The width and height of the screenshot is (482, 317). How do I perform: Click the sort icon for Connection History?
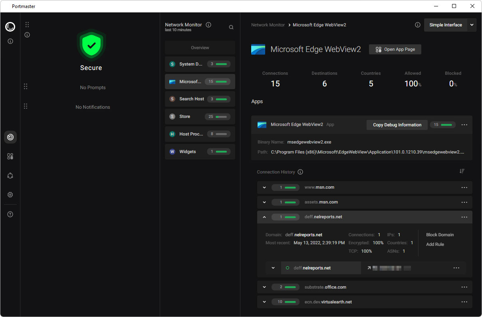pyautogui.click(x=462, y=171)
